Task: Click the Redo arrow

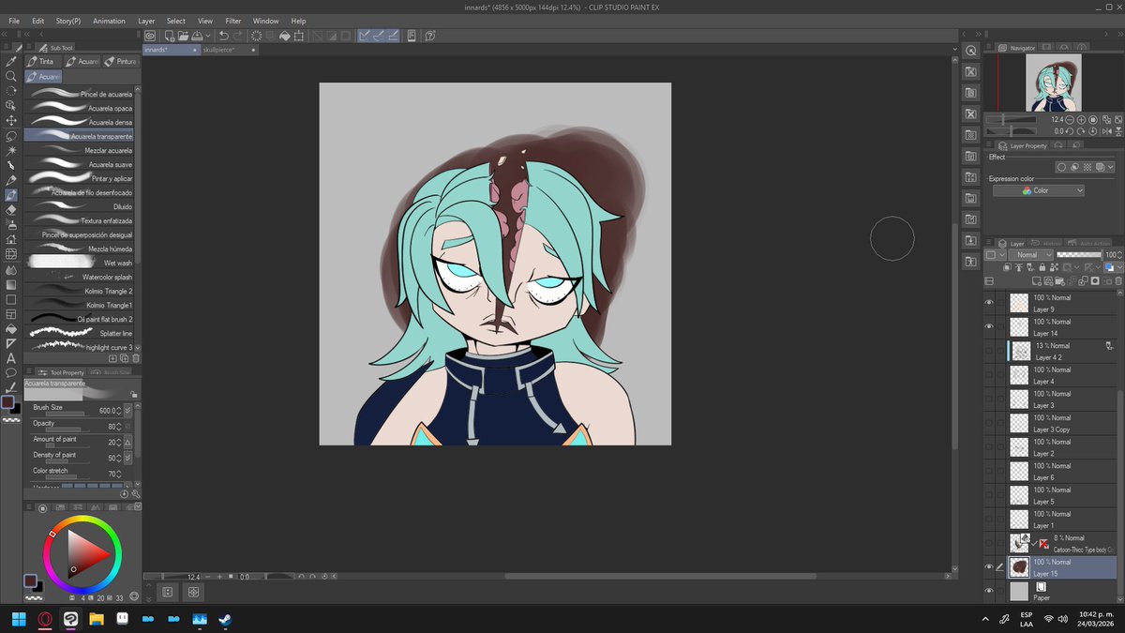Action: [x=239, y=36]
